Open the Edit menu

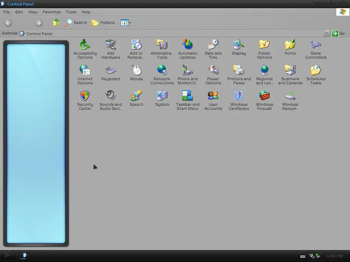(19, 12)
